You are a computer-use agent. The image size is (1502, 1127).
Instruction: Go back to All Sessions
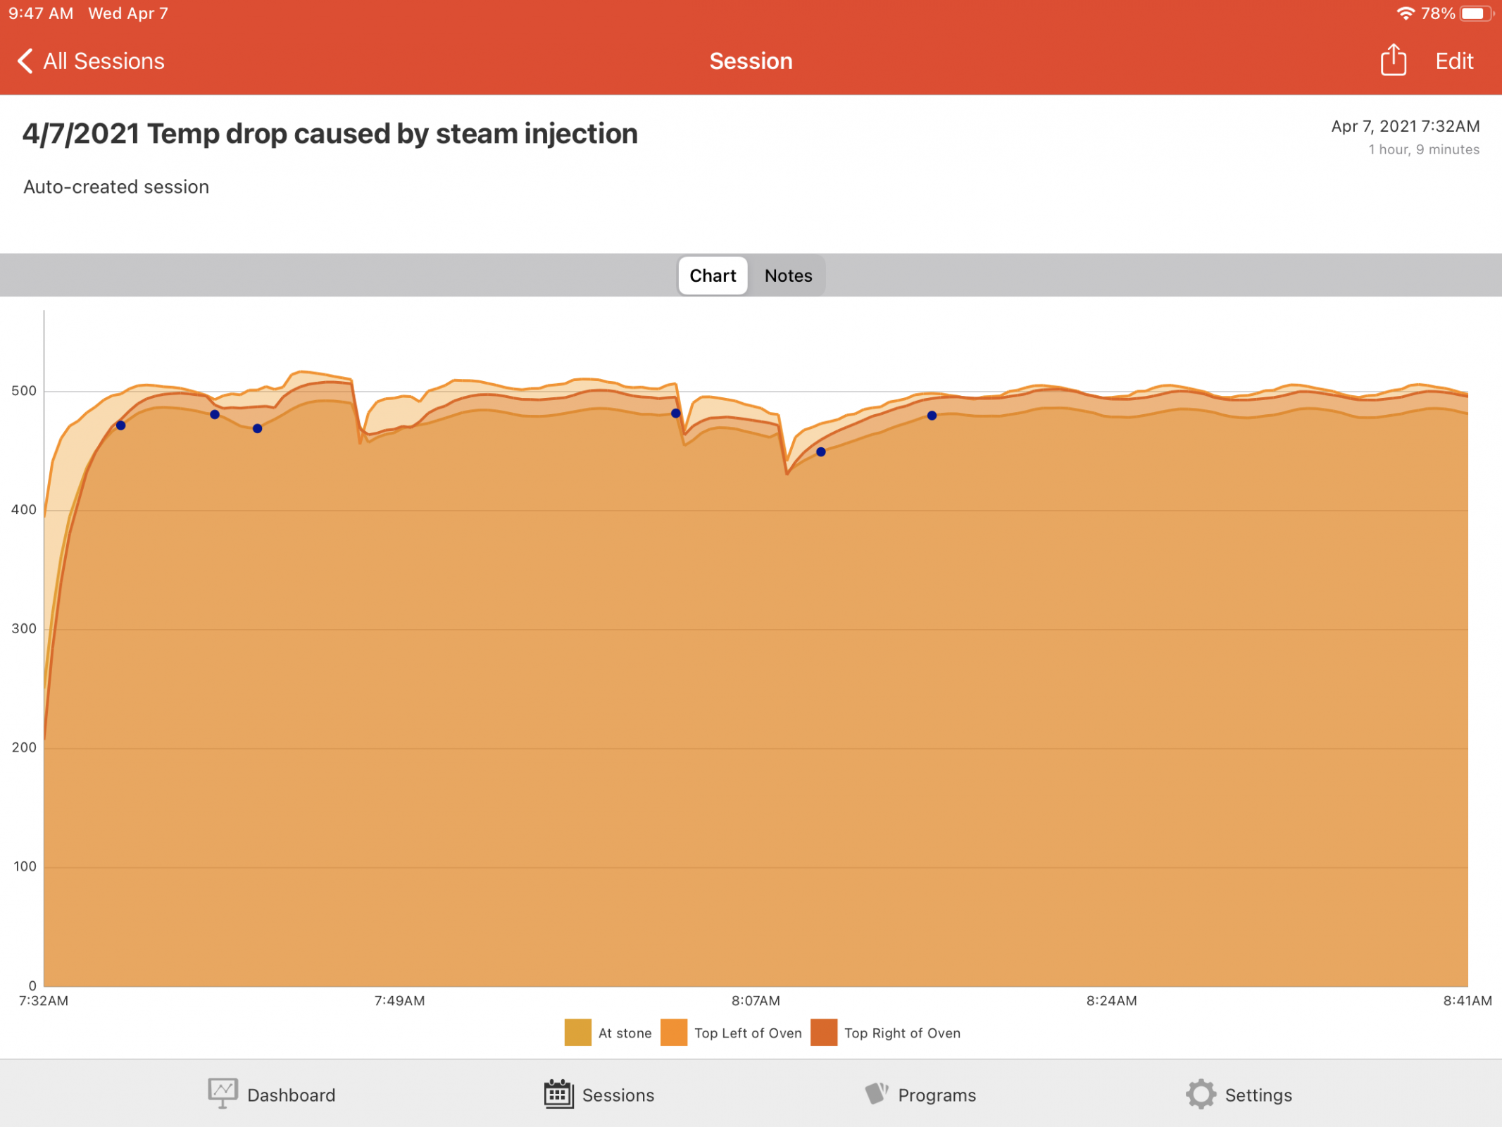point(104,61)
